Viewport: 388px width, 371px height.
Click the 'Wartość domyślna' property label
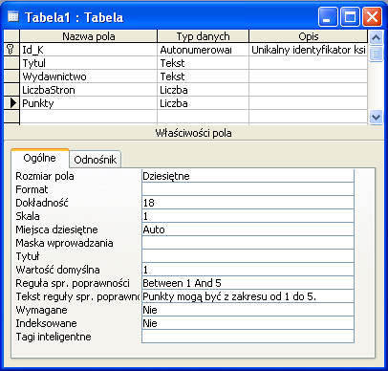[57, 270]
